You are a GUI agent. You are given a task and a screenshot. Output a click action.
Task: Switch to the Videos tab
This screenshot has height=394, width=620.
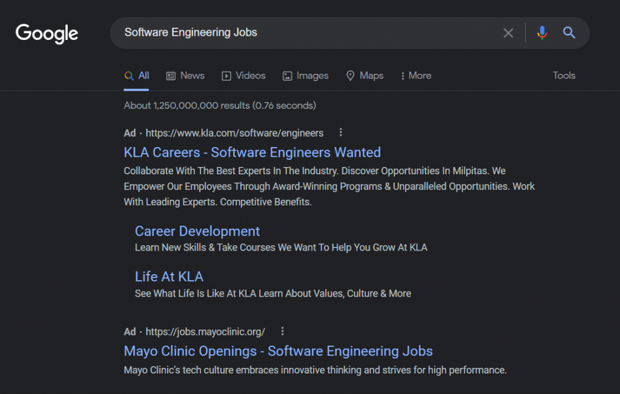pos(243,76)
